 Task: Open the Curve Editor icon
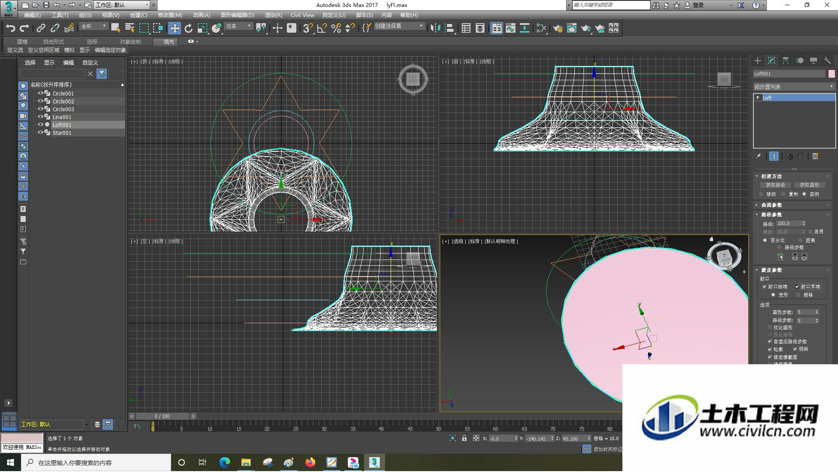(x=511, y=28)
